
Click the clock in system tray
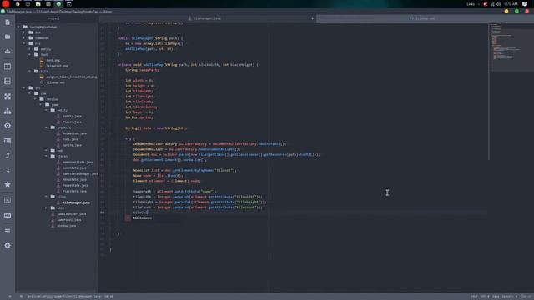pos(511,4)
